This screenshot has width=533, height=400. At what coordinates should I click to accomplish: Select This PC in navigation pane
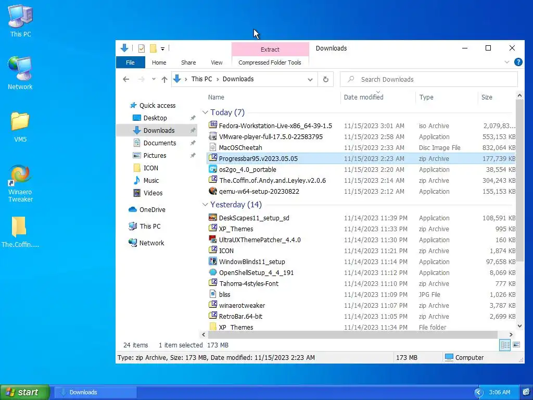point(150,227)
